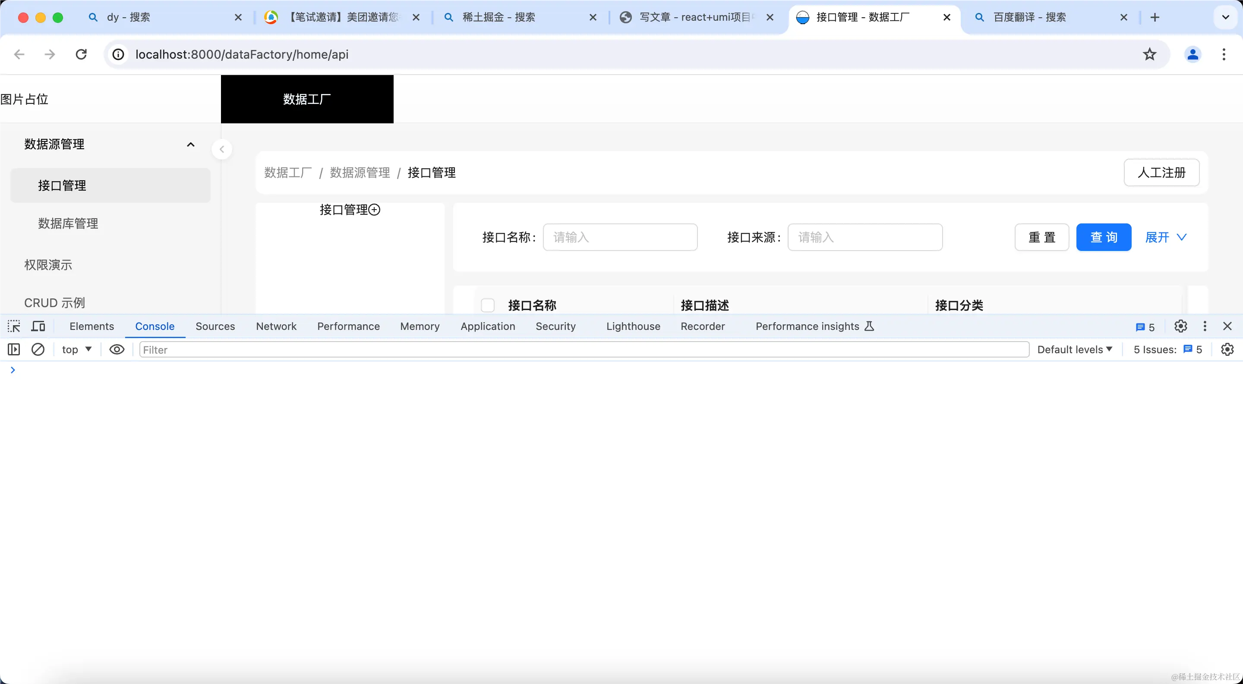Check the select-all checkbox in table header
The width and height of the screenshot is (1243, 684).
tap(487, 305)
